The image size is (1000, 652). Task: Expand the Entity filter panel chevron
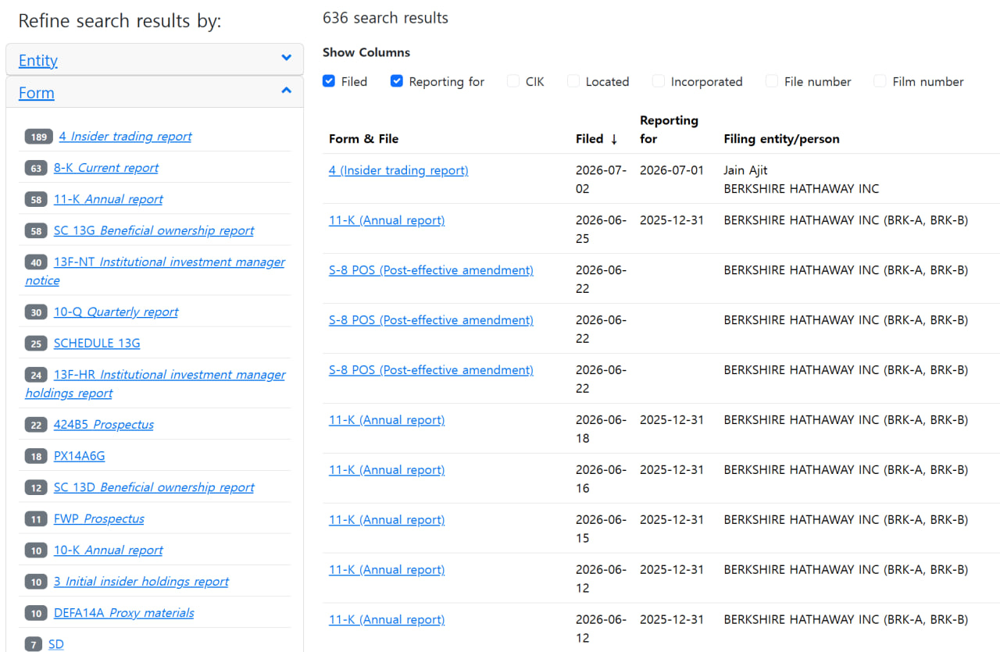pyautogui.click(x=287, y=58)
